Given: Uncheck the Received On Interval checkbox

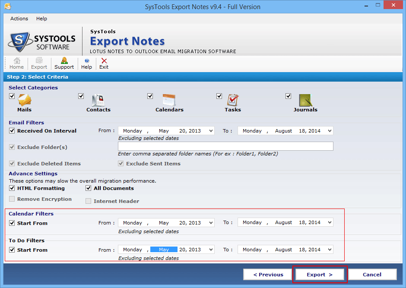Looking at the screenshot, I should 12,131.
